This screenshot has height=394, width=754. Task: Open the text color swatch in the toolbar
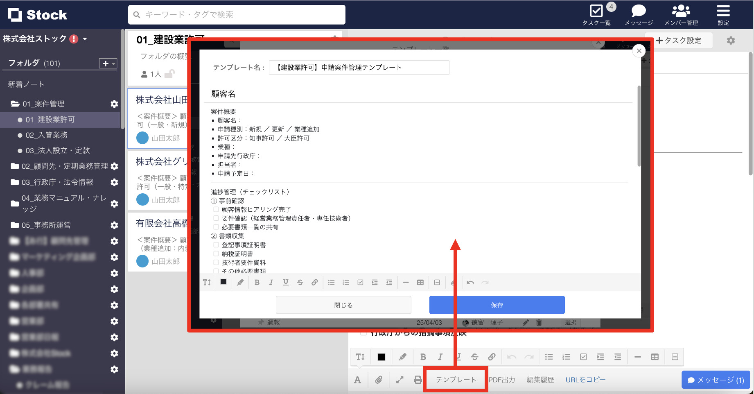[223, 282]
